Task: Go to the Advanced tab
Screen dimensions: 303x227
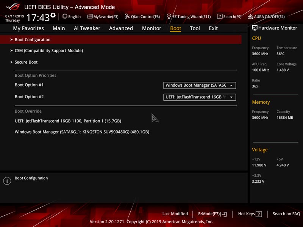Action: (121, 28)
